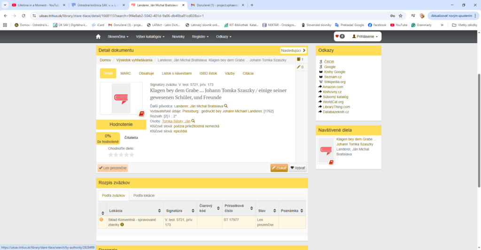This screenshot has width=481, height=250.
Task: Open the Wikipedia.org link in Odkazy
Action: click(334, 82)
